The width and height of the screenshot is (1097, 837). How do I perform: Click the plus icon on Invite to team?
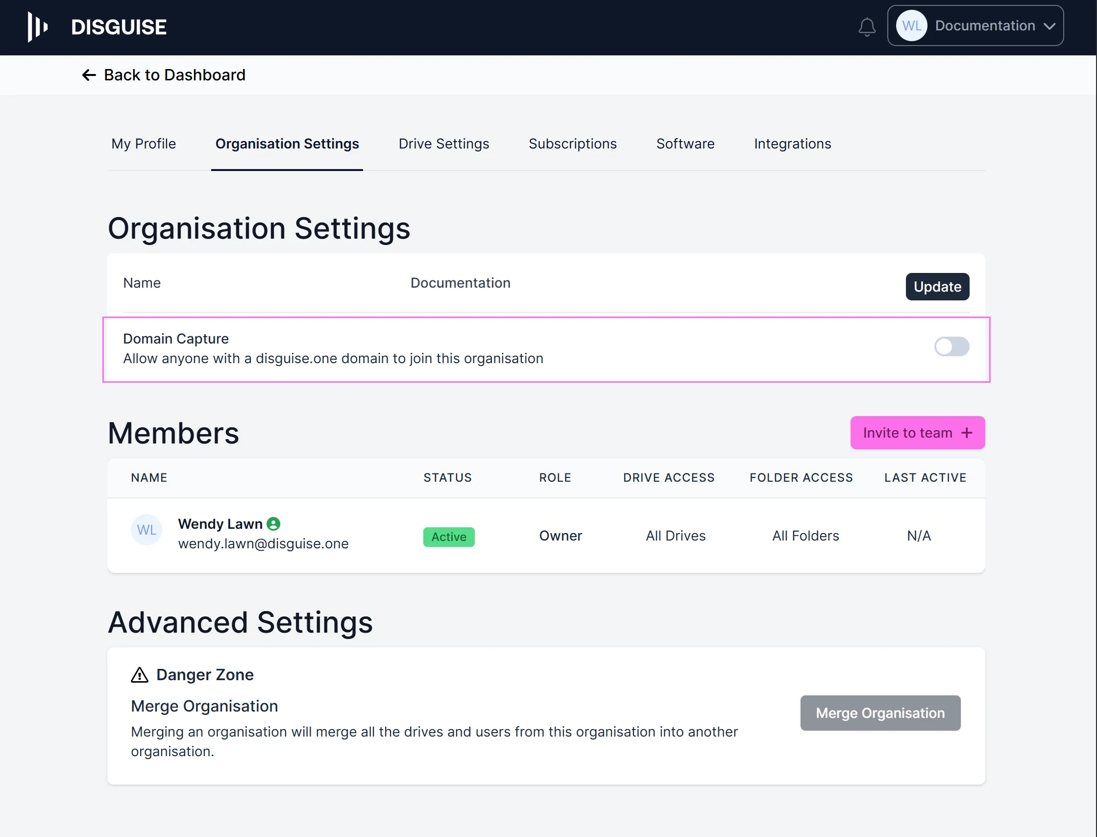tap(967, 433)
